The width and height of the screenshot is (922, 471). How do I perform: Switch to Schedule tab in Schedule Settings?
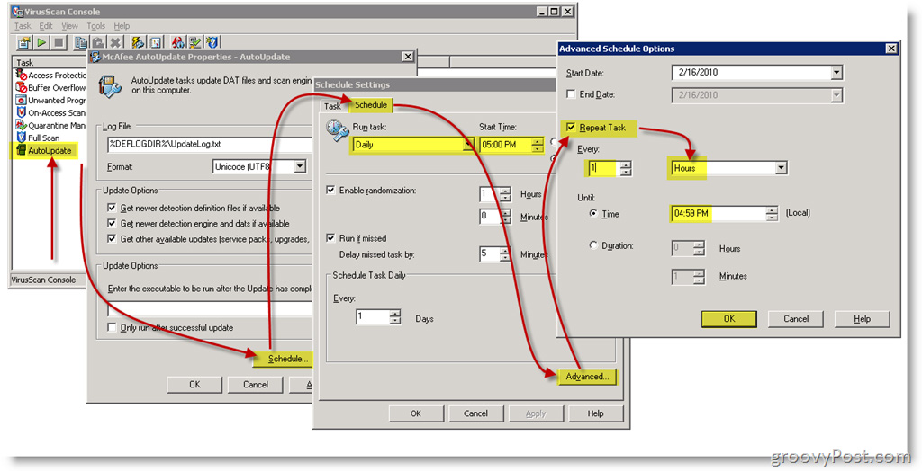(x=371, y=105)
